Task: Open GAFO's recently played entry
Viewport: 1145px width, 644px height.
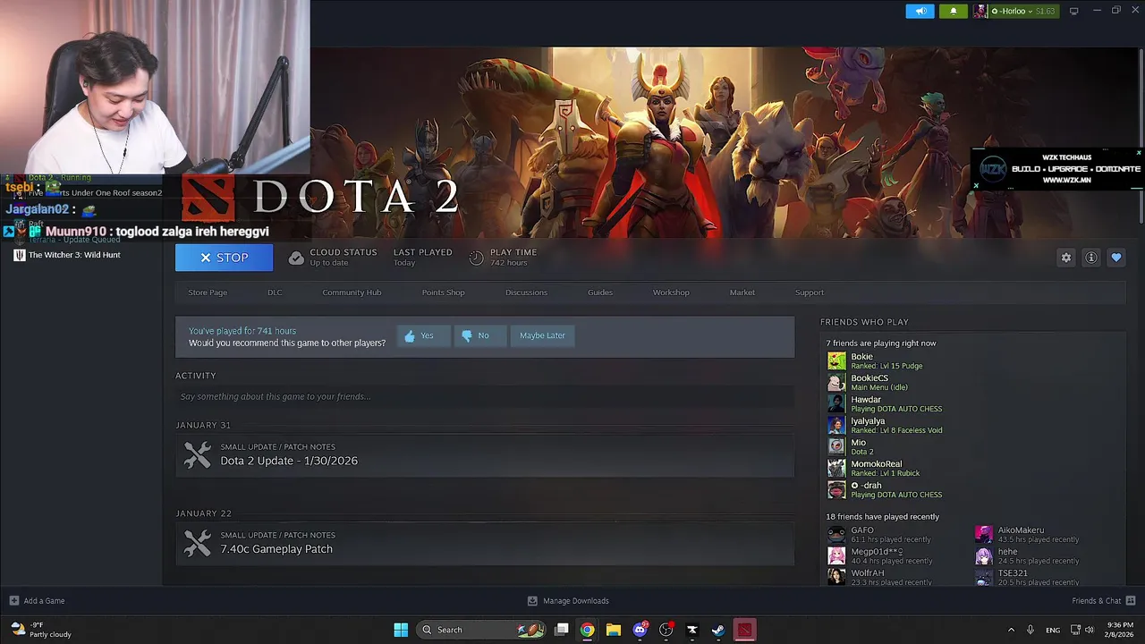Action: 879,534
